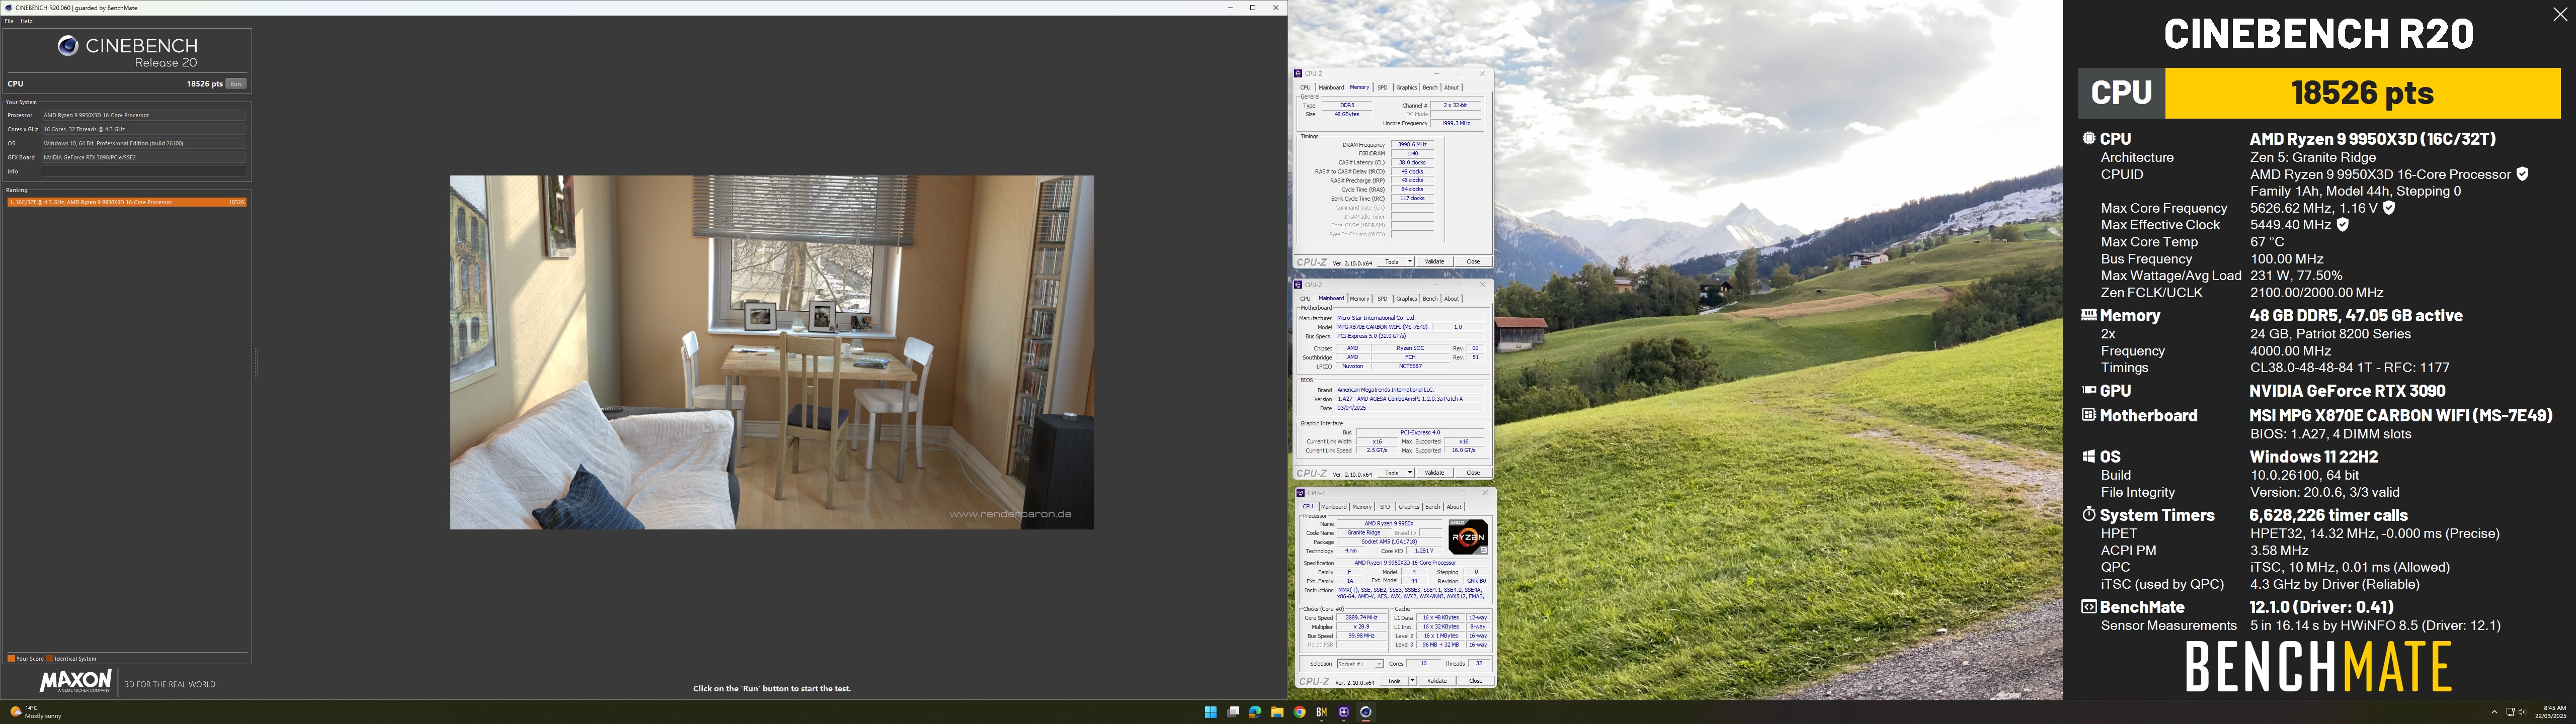
Task: Click the Cinebench logo sphere in header
Action: click(67, 46)
